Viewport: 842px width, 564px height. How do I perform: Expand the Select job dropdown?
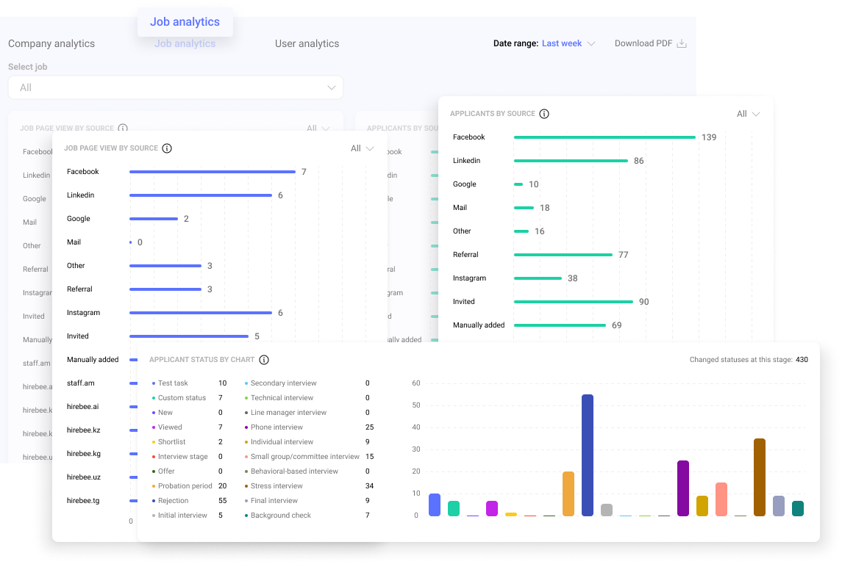175,87
